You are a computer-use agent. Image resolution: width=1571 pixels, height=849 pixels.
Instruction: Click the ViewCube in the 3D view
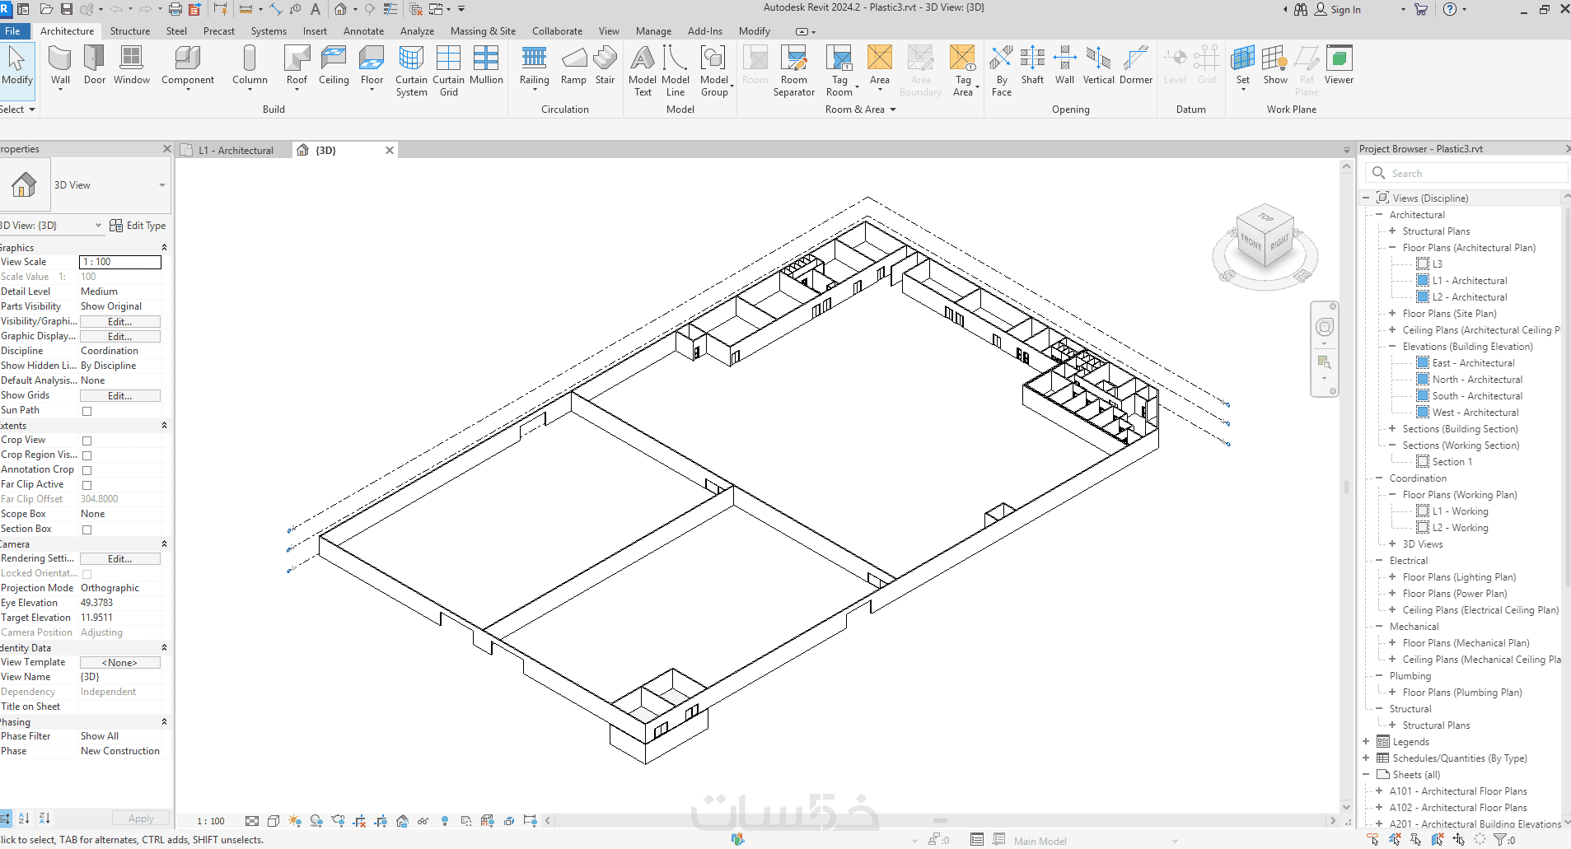click(x=1265, y=237)
